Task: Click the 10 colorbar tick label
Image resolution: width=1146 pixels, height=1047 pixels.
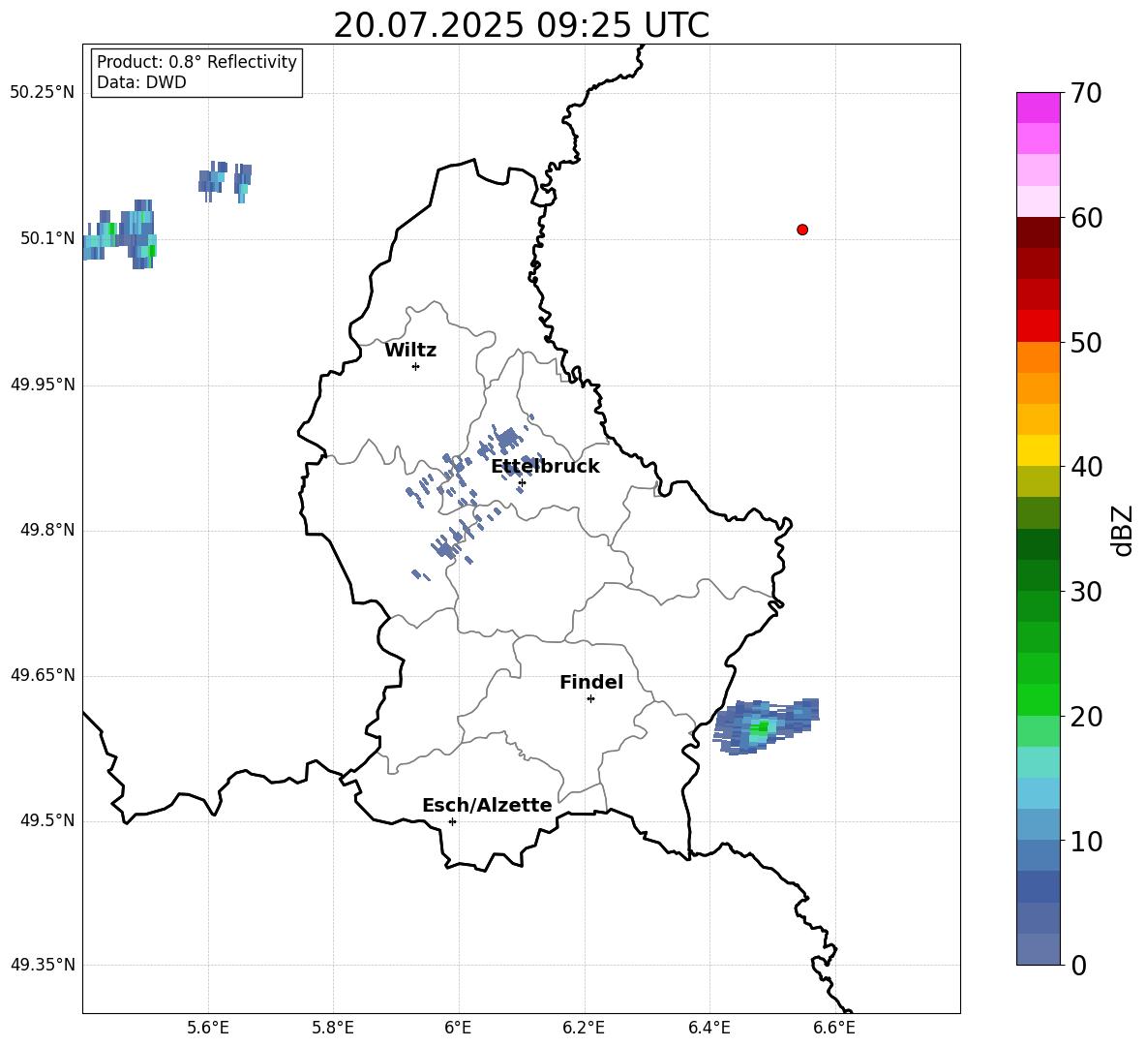Action: [x=1086, y=841]
